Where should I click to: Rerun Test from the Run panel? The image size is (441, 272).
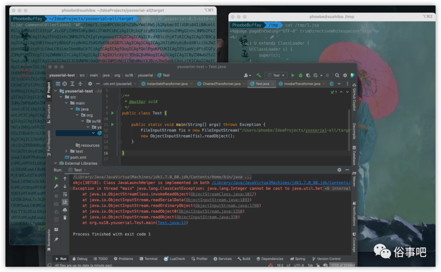pos(56,178)
